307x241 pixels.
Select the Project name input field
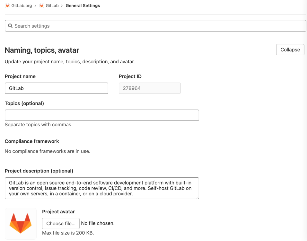56,88
